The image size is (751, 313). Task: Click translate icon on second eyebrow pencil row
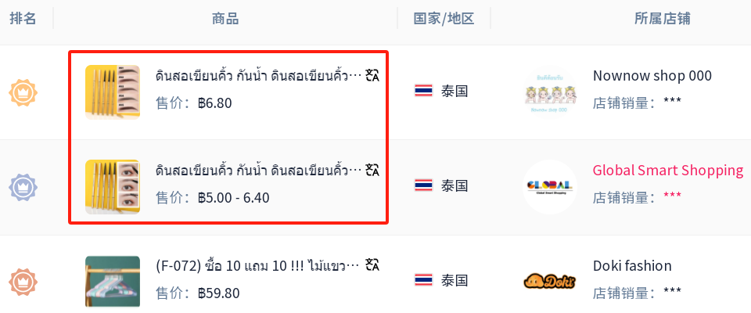pyautogui.click(x=372, y=170)
